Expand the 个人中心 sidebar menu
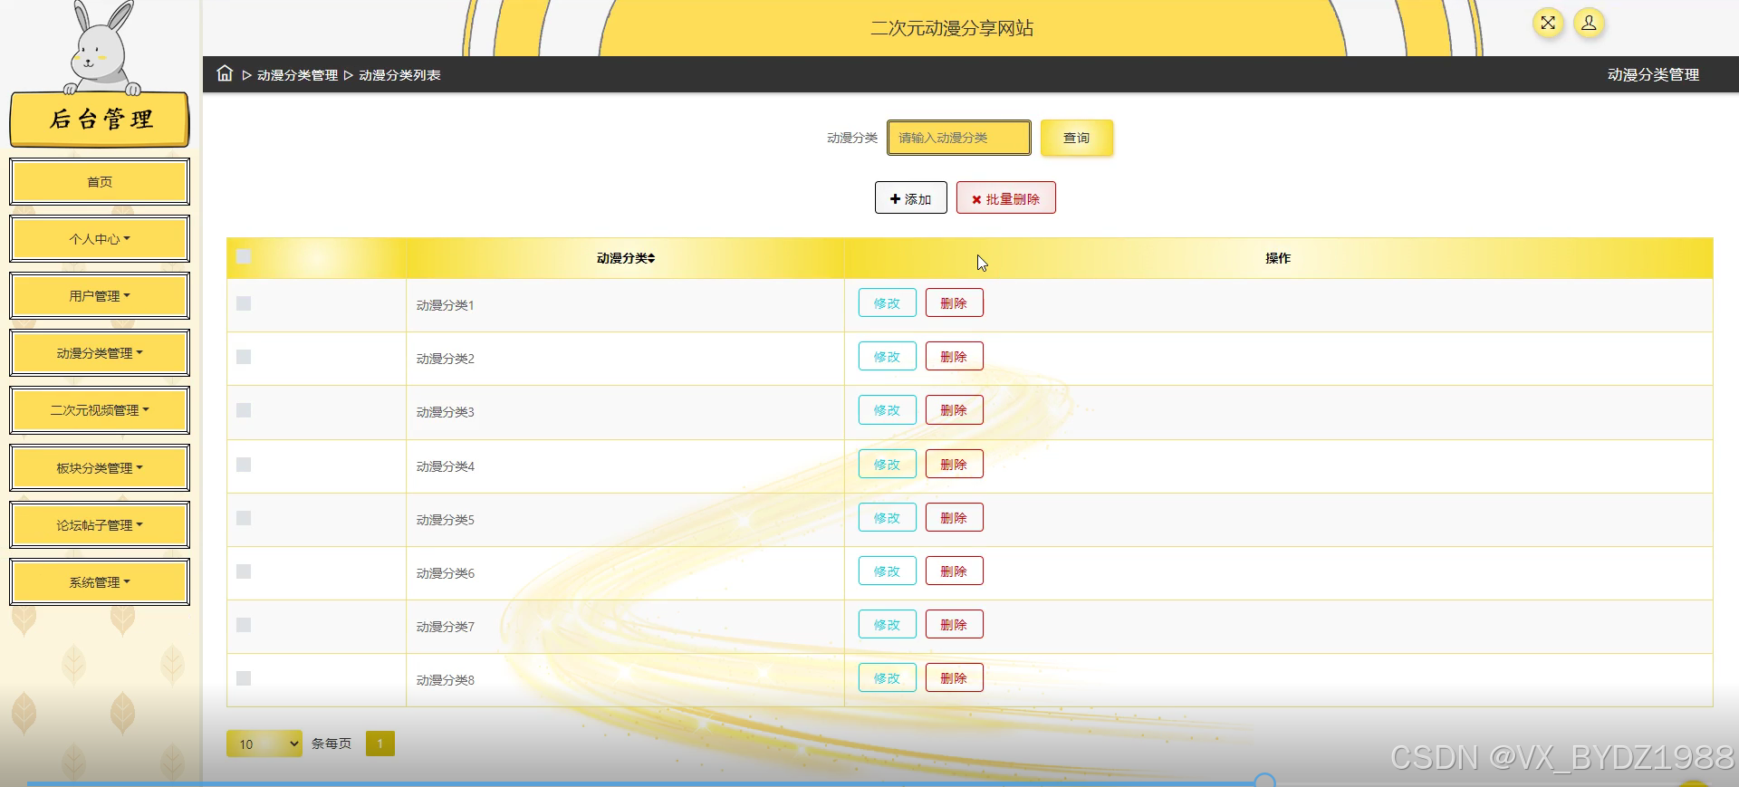This screenshot has height=787, width=1739. (100, 239)
